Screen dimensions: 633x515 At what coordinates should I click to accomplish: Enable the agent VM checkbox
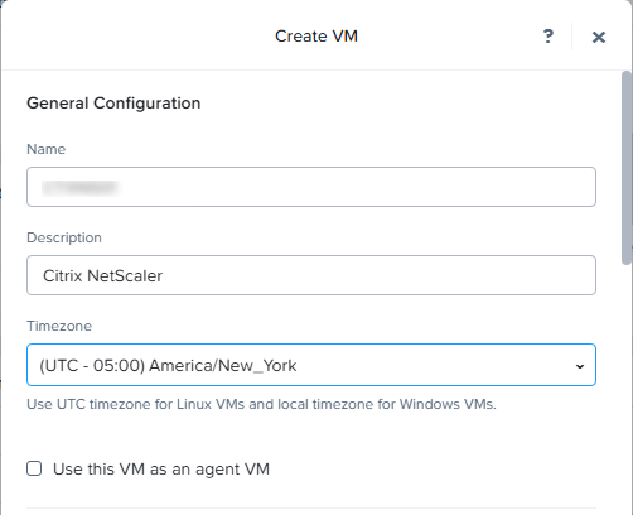pos(35,469)
